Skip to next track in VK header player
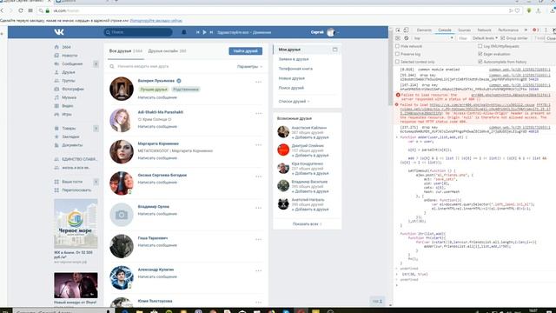556x313 pixels. (x=211, y=32)
